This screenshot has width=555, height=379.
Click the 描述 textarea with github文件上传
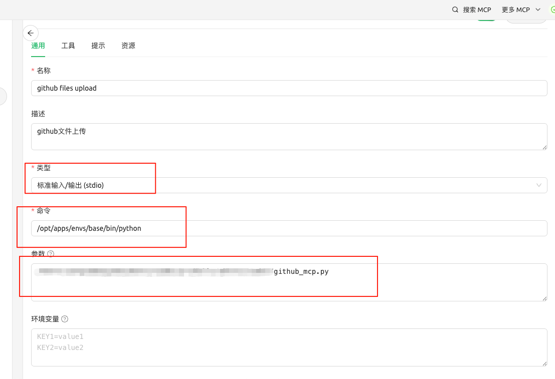tap(289, 137)
